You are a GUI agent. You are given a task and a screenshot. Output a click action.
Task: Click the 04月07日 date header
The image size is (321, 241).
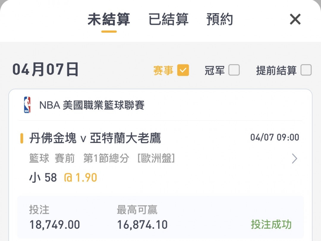[x=45, y=70]
